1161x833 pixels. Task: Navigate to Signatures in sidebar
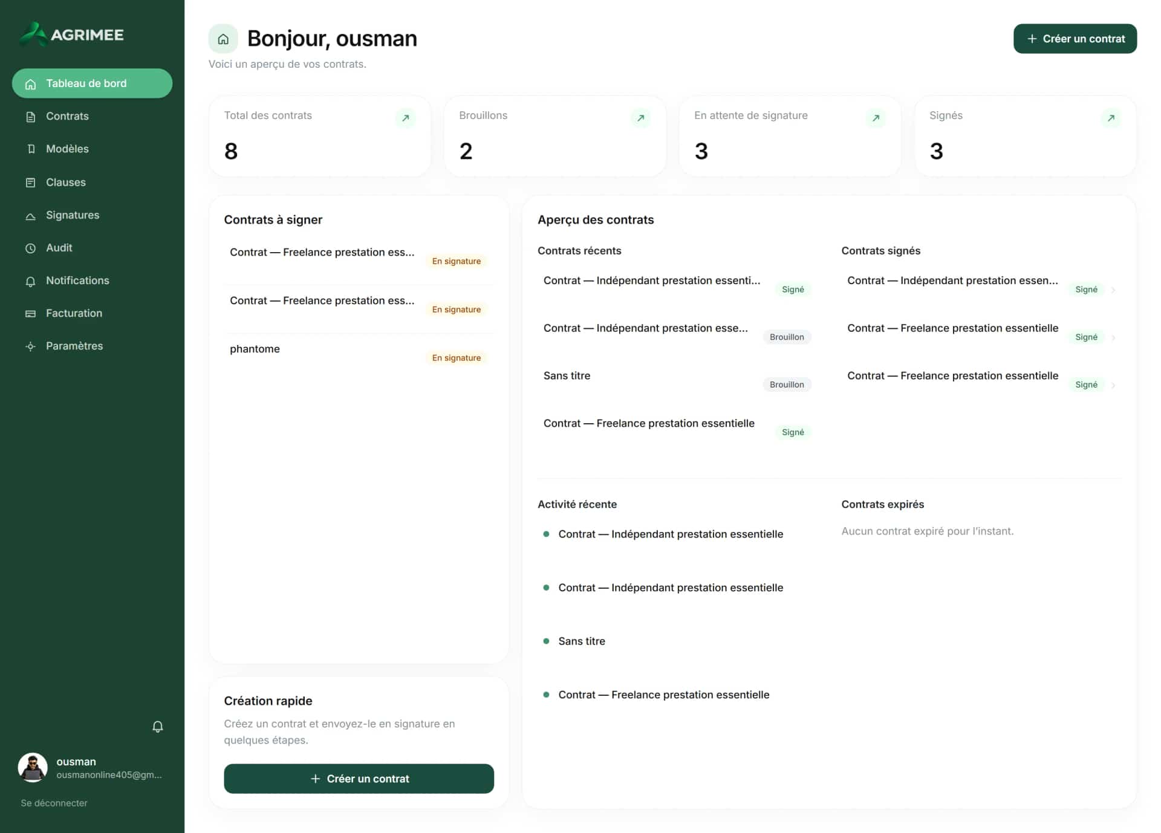(x=92, y=215)
